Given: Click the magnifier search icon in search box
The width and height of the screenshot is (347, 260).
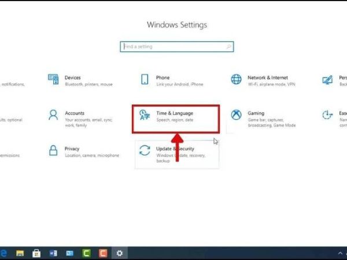Looking at the screenshot, I should click(x=228, y=47).
